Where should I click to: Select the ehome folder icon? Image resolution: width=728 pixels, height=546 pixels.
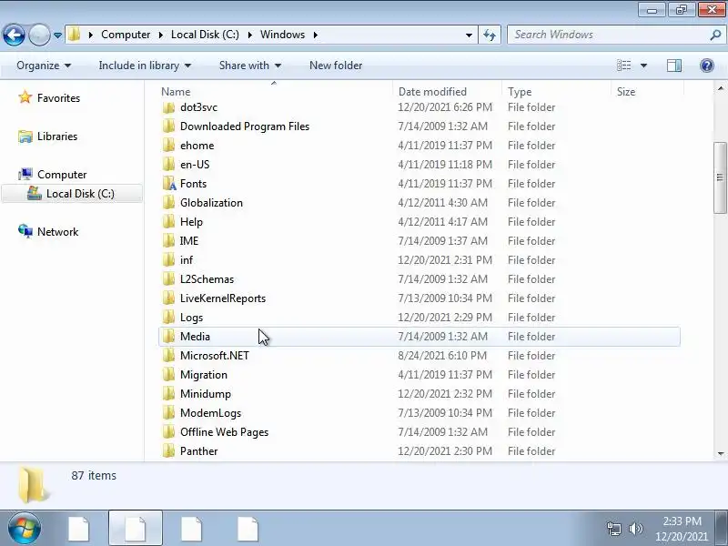[x=169, y=146]
